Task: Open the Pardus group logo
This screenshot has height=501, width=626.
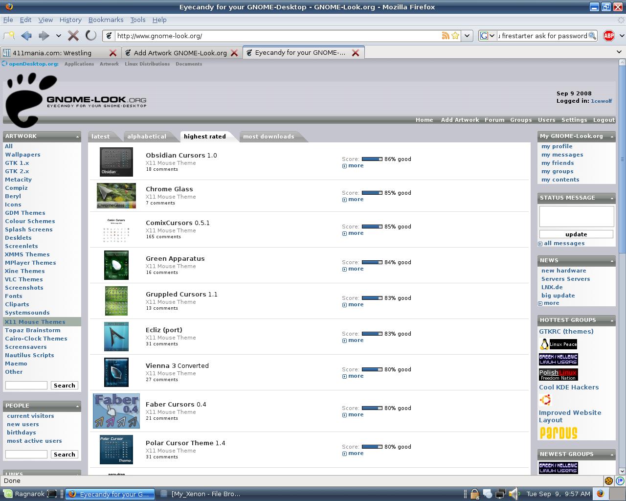Action: [559, 433]
